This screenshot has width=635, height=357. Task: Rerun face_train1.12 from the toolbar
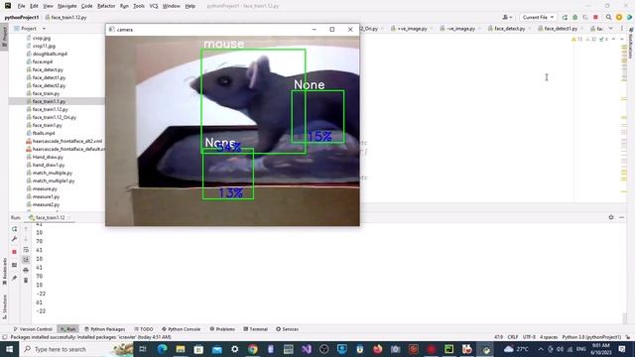565,18
